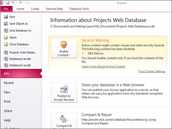Screen dimensions: 172x129
Task: Switch to the Create ribbon tab
Action: click(x=35, y=9)
